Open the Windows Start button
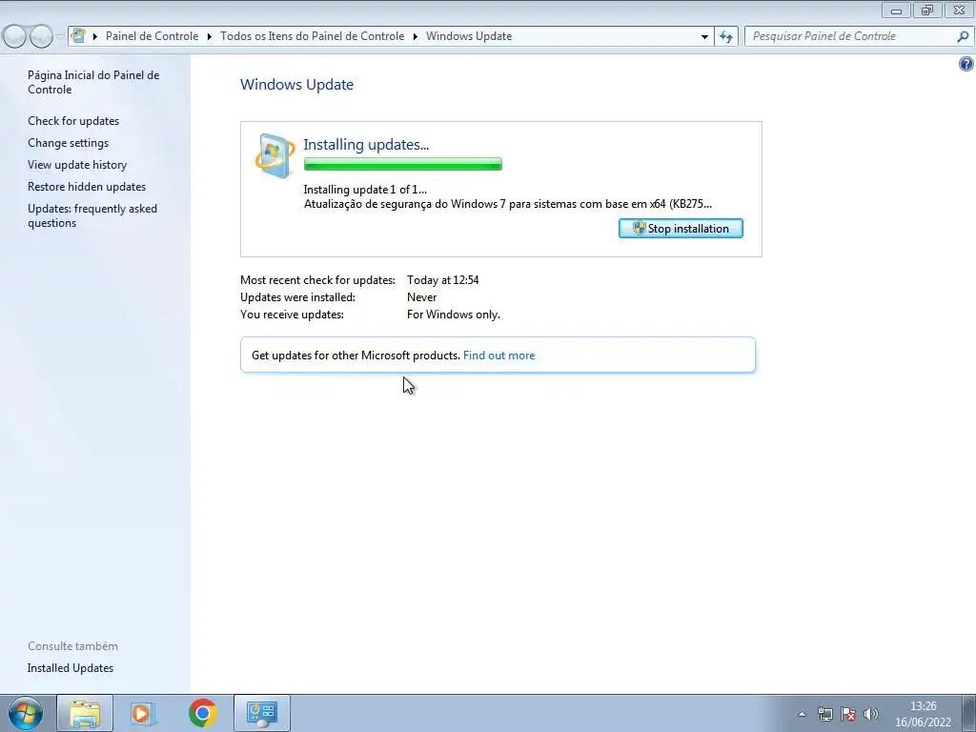 26,713
